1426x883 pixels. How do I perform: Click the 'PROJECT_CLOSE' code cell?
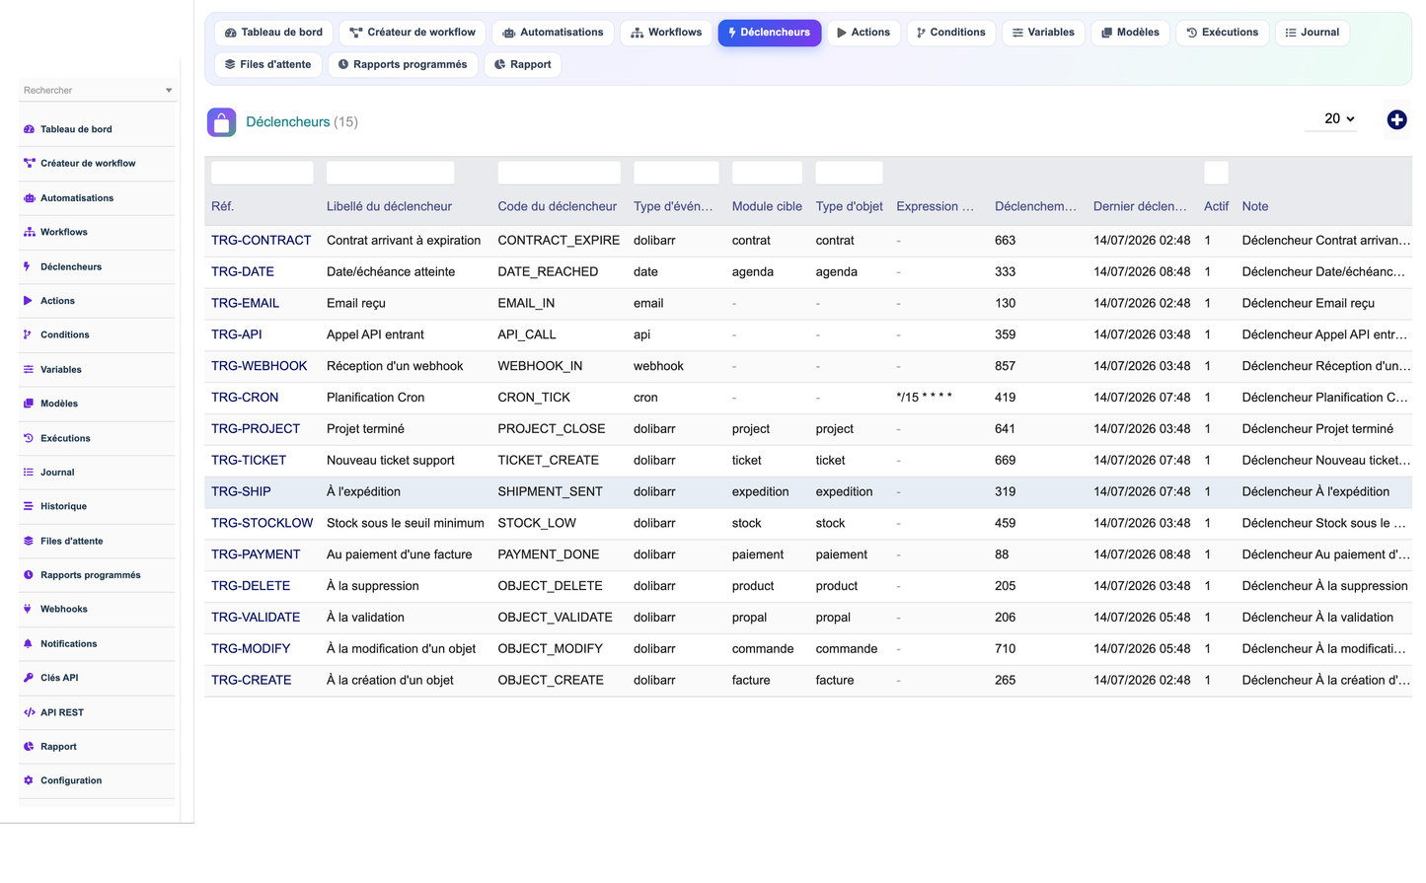coord(552,429)
